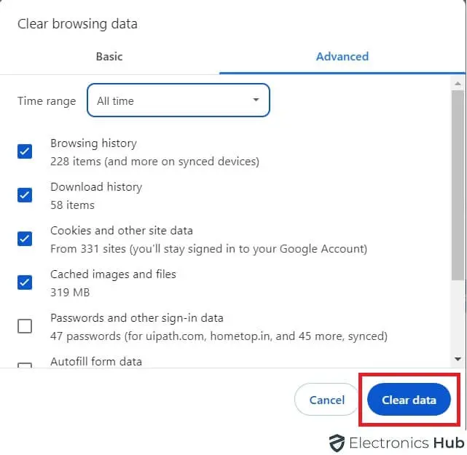This screenshot has width=467, height=455.
Task: Uncheck the Browsing history checkbox
Action: (25, 151)
